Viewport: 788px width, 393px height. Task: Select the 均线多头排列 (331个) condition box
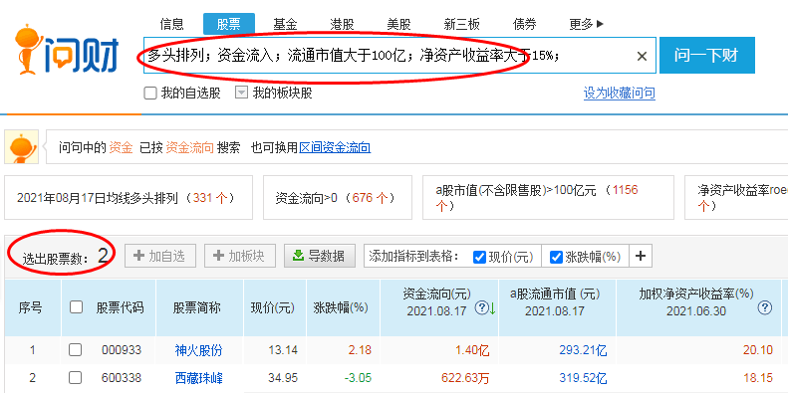[129, 198]
